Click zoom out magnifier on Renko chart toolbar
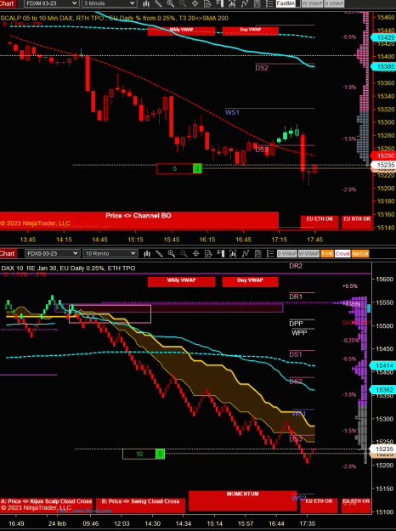 [x=184, y=253]
